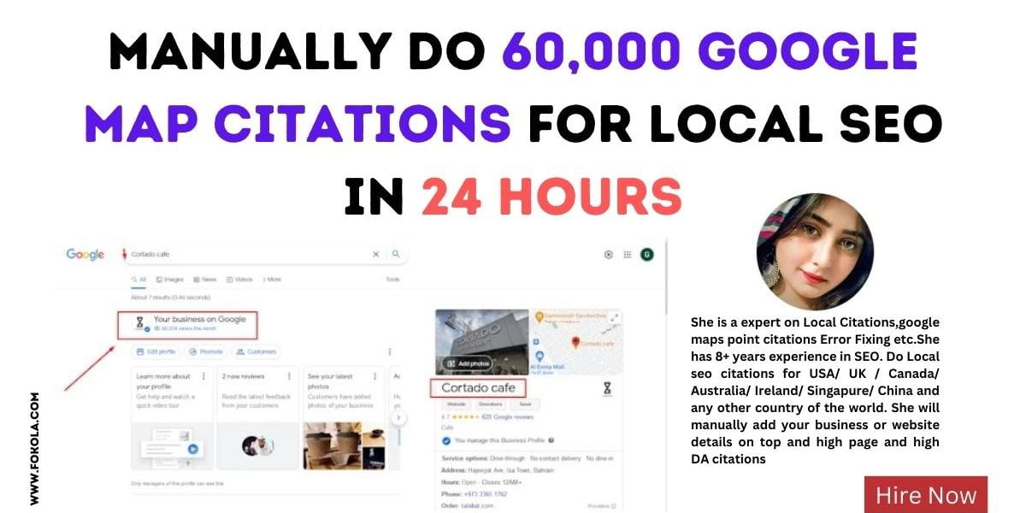Open the Learn more about your profile card
1026x513 pixels.
point(171,418)
